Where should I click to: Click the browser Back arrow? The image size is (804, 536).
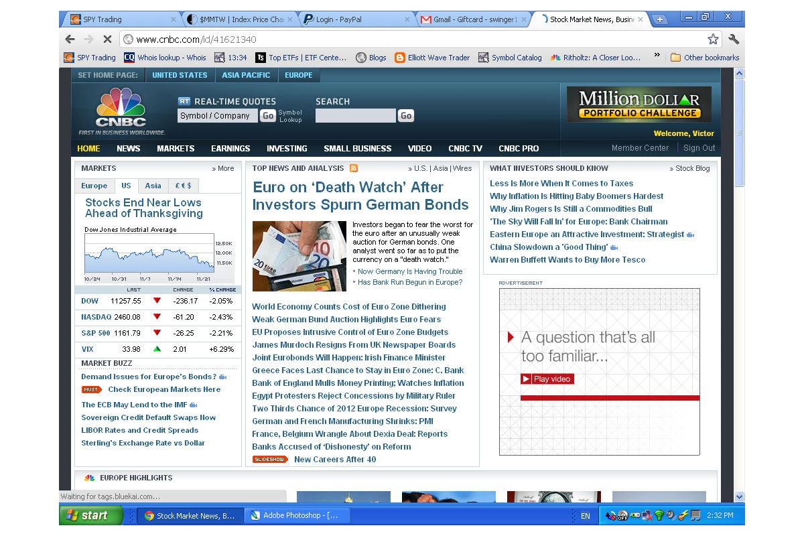(70, 39)
